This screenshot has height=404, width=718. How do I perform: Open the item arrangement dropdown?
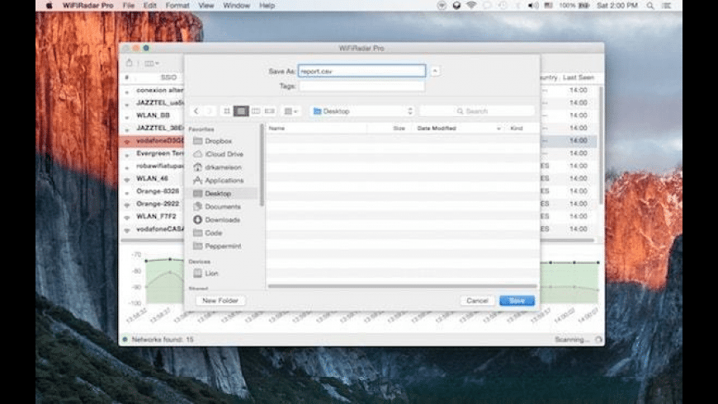click(291, 110)
